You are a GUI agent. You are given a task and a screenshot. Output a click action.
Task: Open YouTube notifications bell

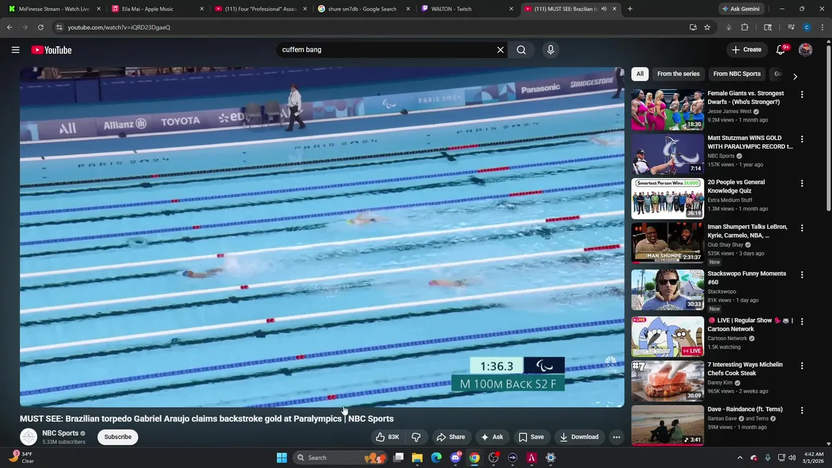point(781,50)
